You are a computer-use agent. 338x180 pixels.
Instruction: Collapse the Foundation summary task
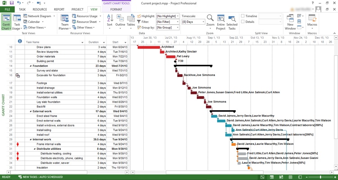(31, 66)
